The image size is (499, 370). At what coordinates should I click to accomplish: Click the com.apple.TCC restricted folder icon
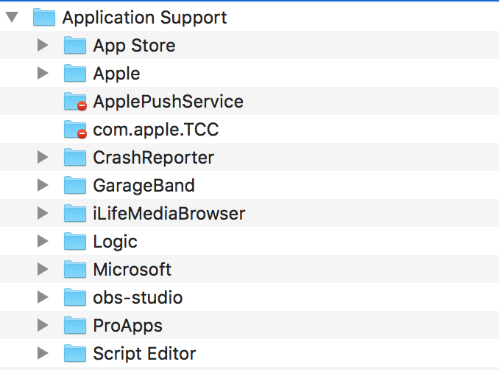point(75,129)
